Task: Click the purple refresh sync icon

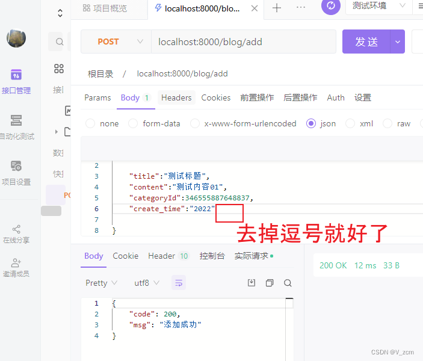Action: 331,6
